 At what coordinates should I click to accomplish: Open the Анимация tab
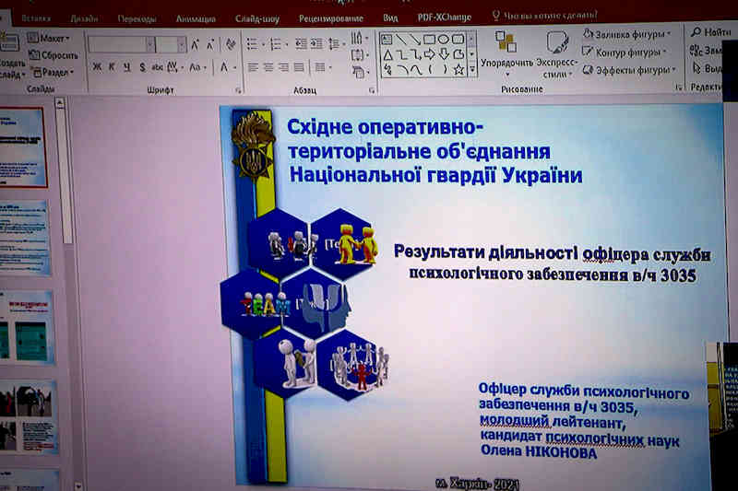196,18
